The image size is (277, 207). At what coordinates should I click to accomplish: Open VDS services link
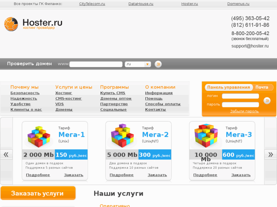59,104
